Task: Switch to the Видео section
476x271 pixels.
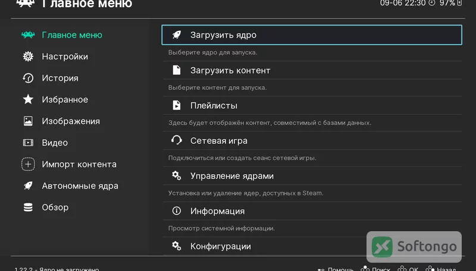Action: [55, 143]
